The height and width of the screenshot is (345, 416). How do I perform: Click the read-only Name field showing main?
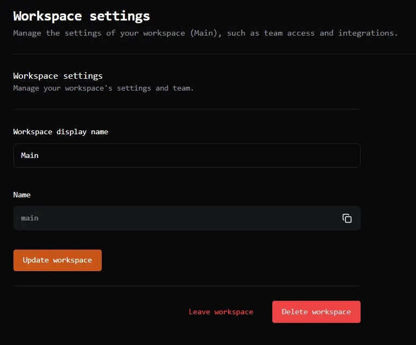click(x=187, y=218)
